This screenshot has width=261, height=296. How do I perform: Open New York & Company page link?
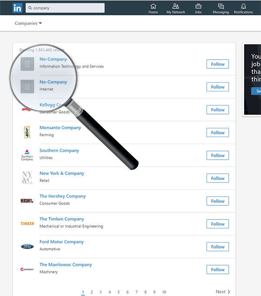tap(62, 173)
